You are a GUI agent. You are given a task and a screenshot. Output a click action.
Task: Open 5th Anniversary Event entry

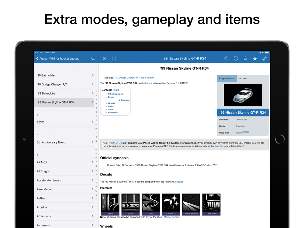(x=64, y=142)
